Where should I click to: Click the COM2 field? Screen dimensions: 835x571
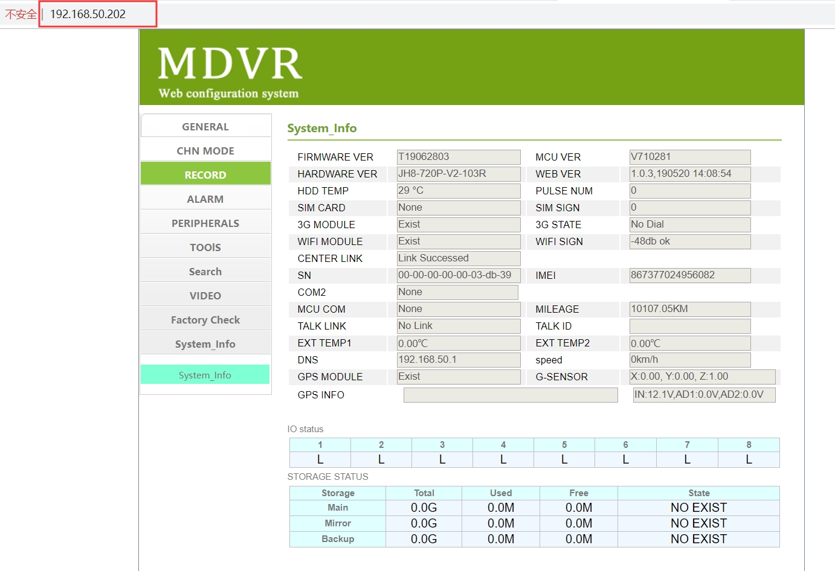[x=457, y=292]
